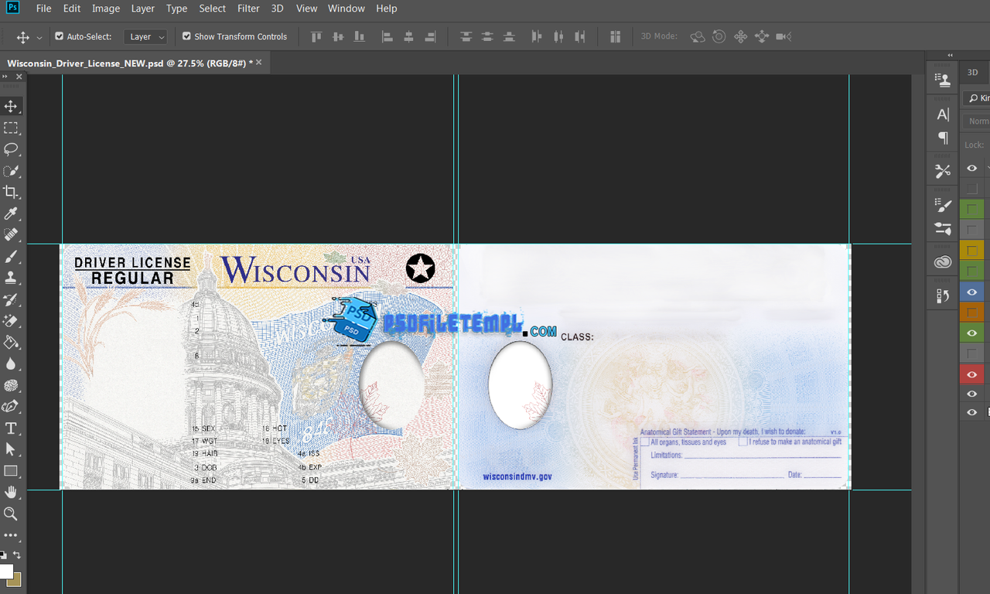The height and width of the screenshot is (594, 990).
Task: Open the Auto-Select Layer dropdown
Action: (145, 36)
